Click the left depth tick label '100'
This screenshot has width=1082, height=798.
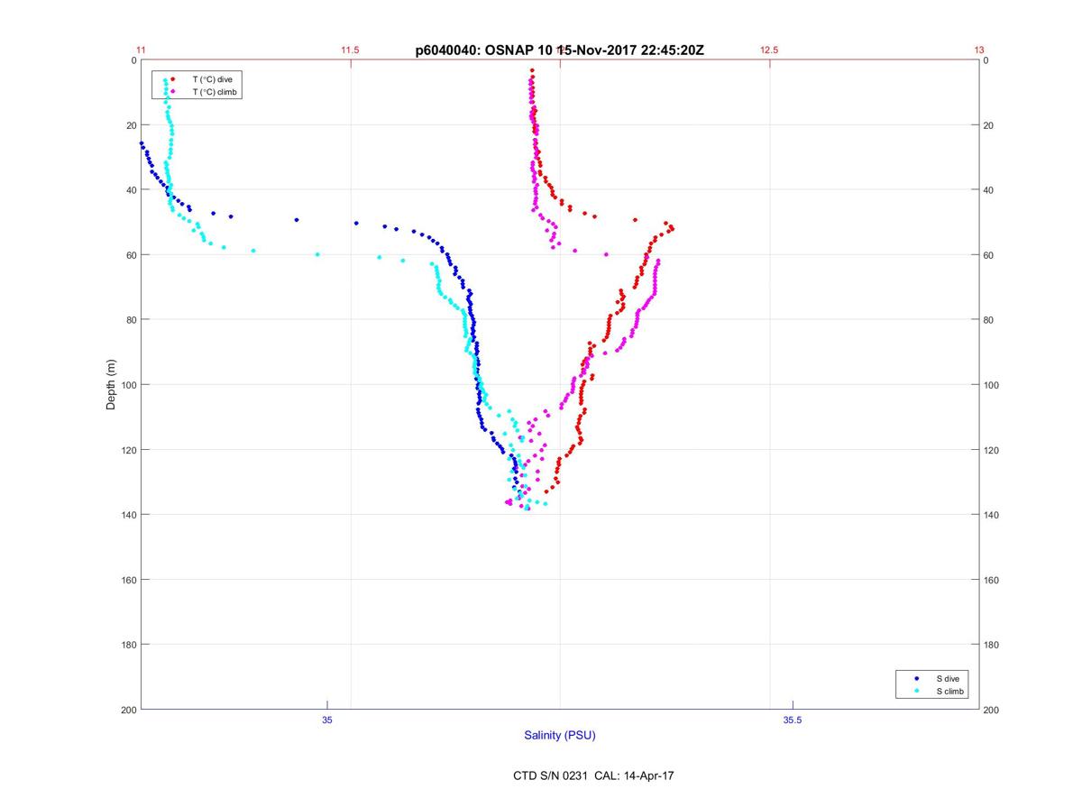tap(127, 385)
